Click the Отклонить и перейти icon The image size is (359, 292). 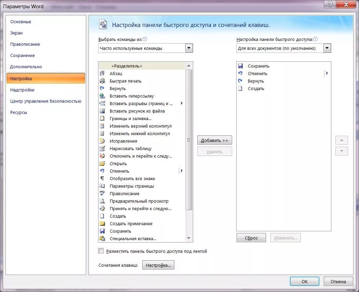tap(102, 156)
